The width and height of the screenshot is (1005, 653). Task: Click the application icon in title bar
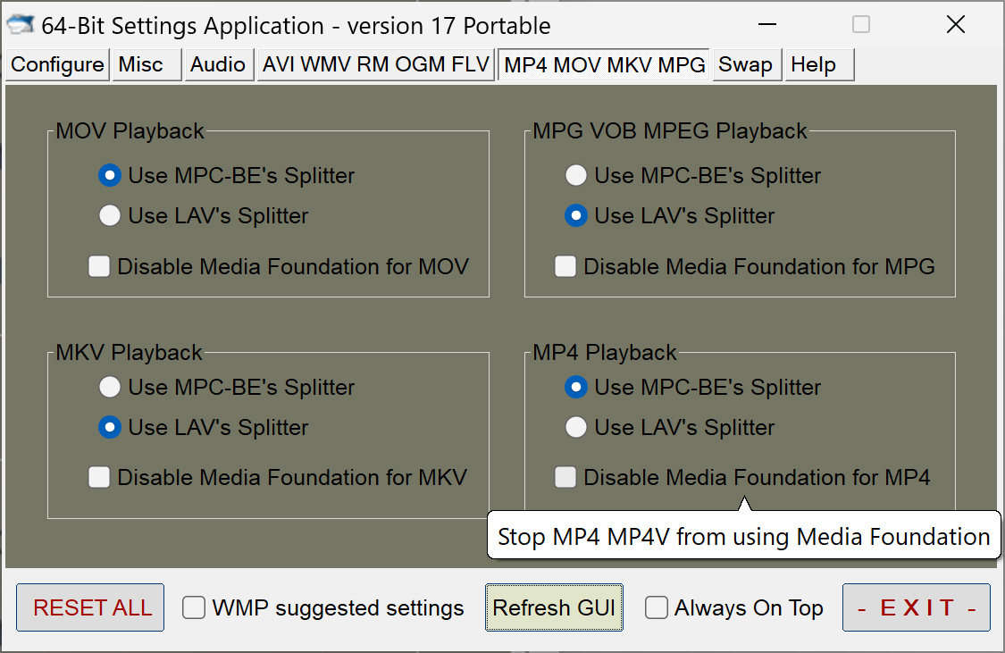[20, 25]
